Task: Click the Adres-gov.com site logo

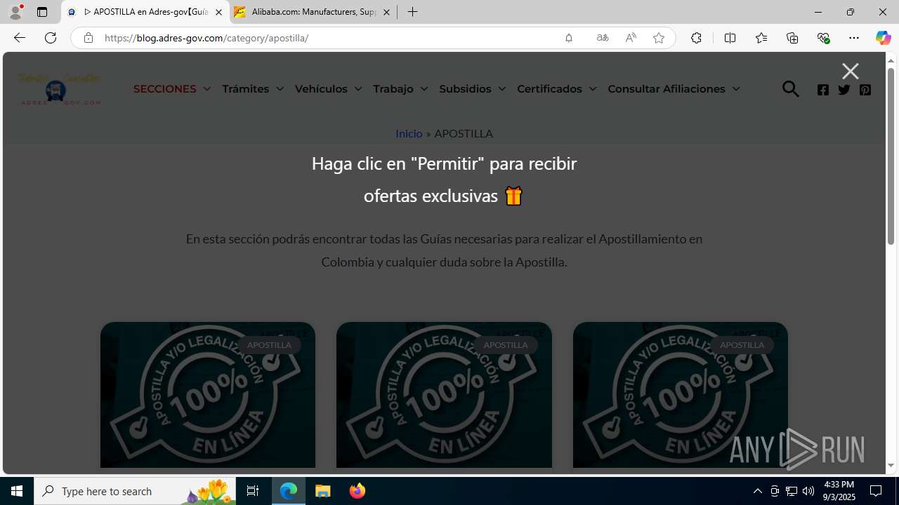Action: coord(59,89)
